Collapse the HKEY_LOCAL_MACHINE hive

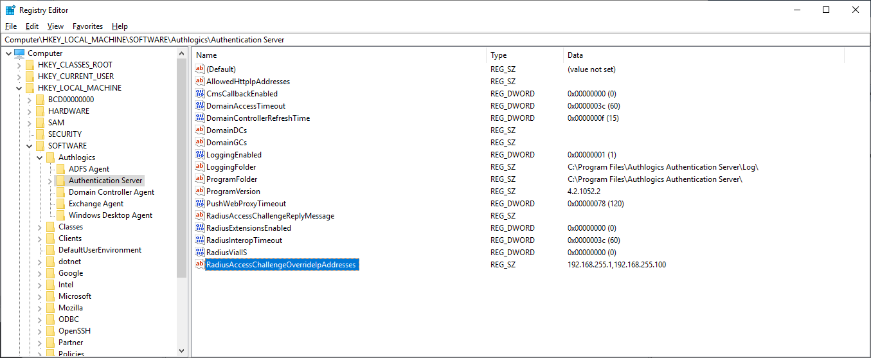[x=19, y=88]
